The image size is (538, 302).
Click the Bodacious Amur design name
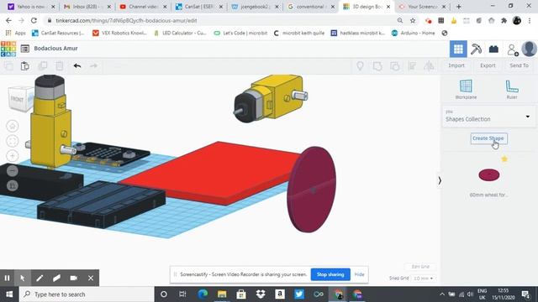(55, 49)
